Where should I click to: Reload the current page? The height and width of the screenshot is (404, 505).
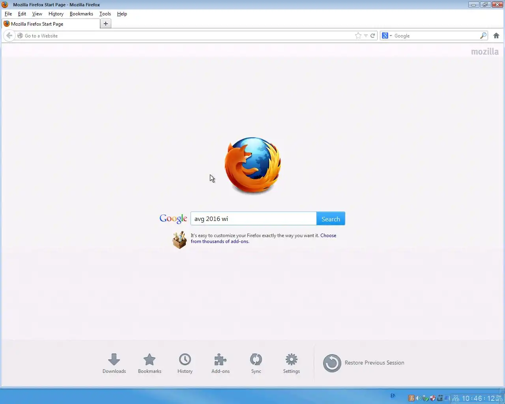372,36
